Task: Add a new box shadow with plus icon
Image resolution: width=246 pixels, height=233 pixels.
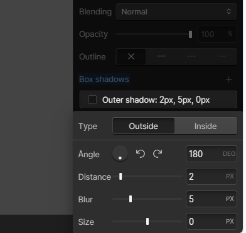Action: pos(228,80)
